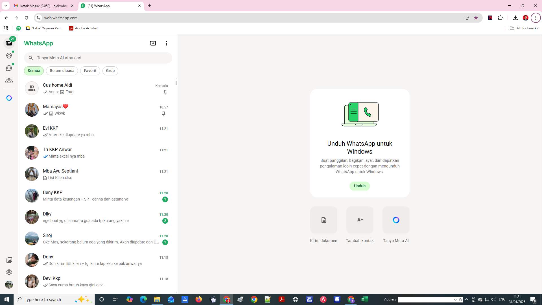
Task: Expand the tab search dropdown arrow
Action: (5, 6)
